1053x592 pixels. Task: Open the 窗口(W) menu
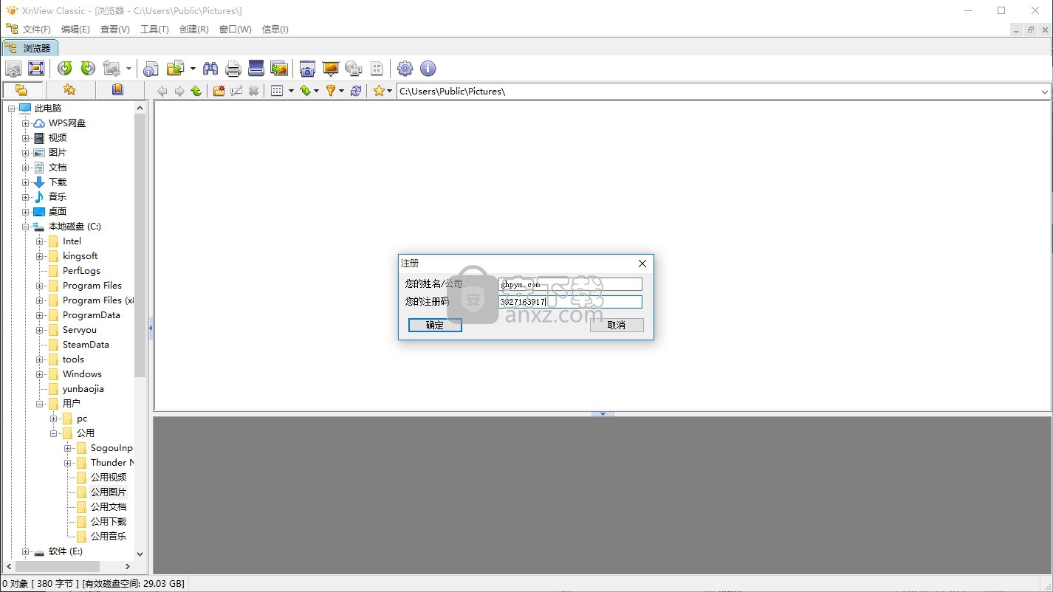tap(235, 30)
